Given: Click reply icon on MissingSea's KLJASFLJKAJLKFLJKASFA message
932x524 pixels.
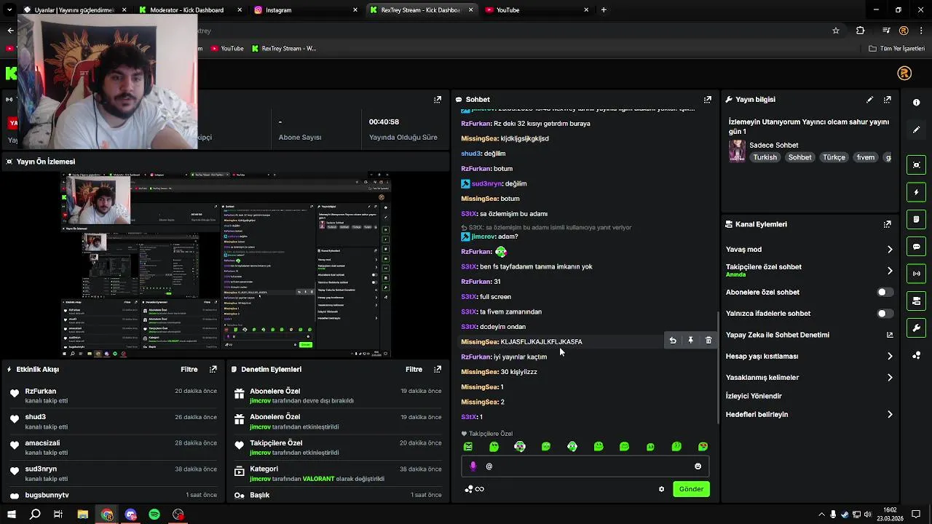Looking at the screenshot, I should coord(673,341).
